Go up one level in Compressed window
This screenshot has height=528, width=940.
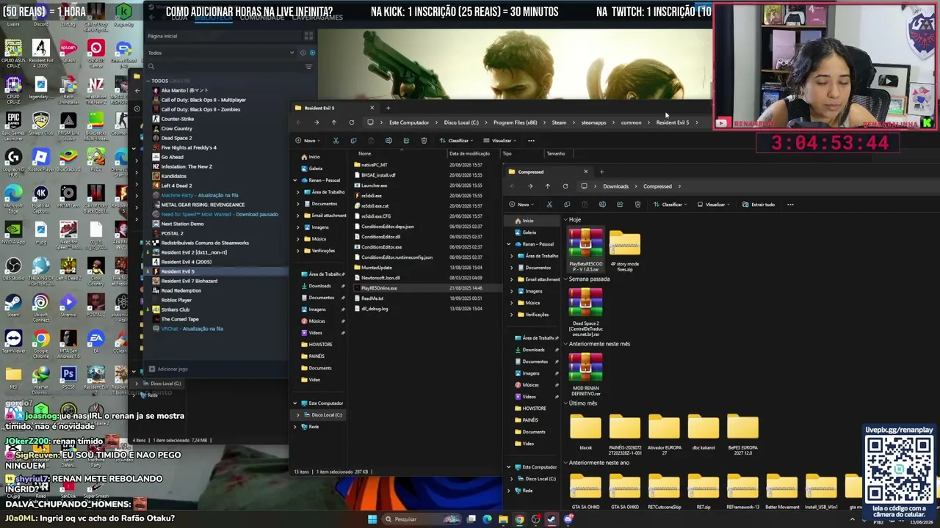(x=547, y=186)
